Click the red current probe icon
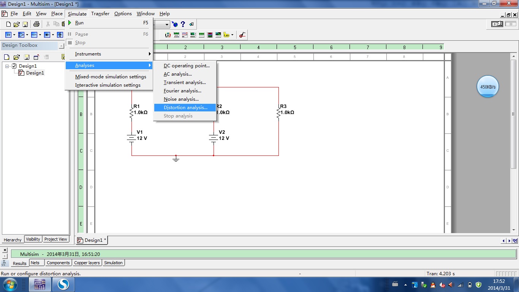Image resolution: width=519 pixels, height=292 pixels. click(x=242, y=35)
